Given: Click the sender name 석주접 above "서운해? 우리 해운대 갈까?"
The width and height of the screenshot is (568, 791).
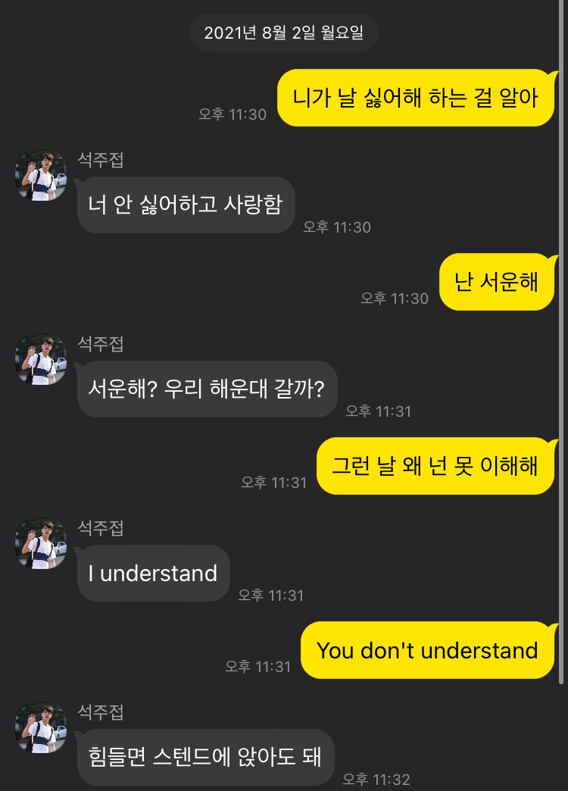Looking at the screenshot, I should (101, 344).
